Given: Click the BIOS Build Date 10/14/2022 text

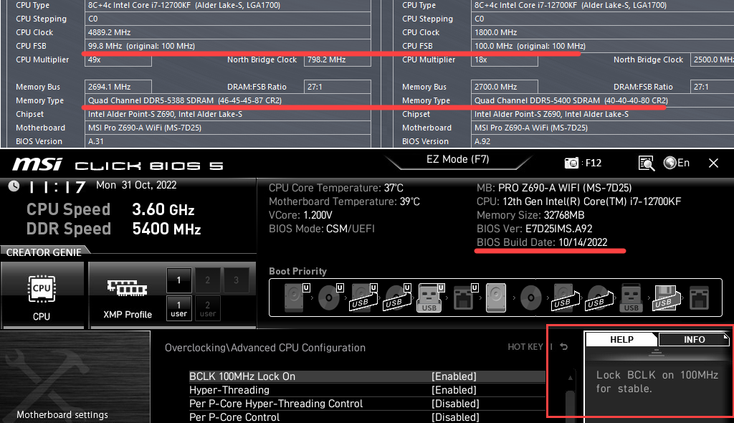Looking at the screenshot, I should [542, 242].
